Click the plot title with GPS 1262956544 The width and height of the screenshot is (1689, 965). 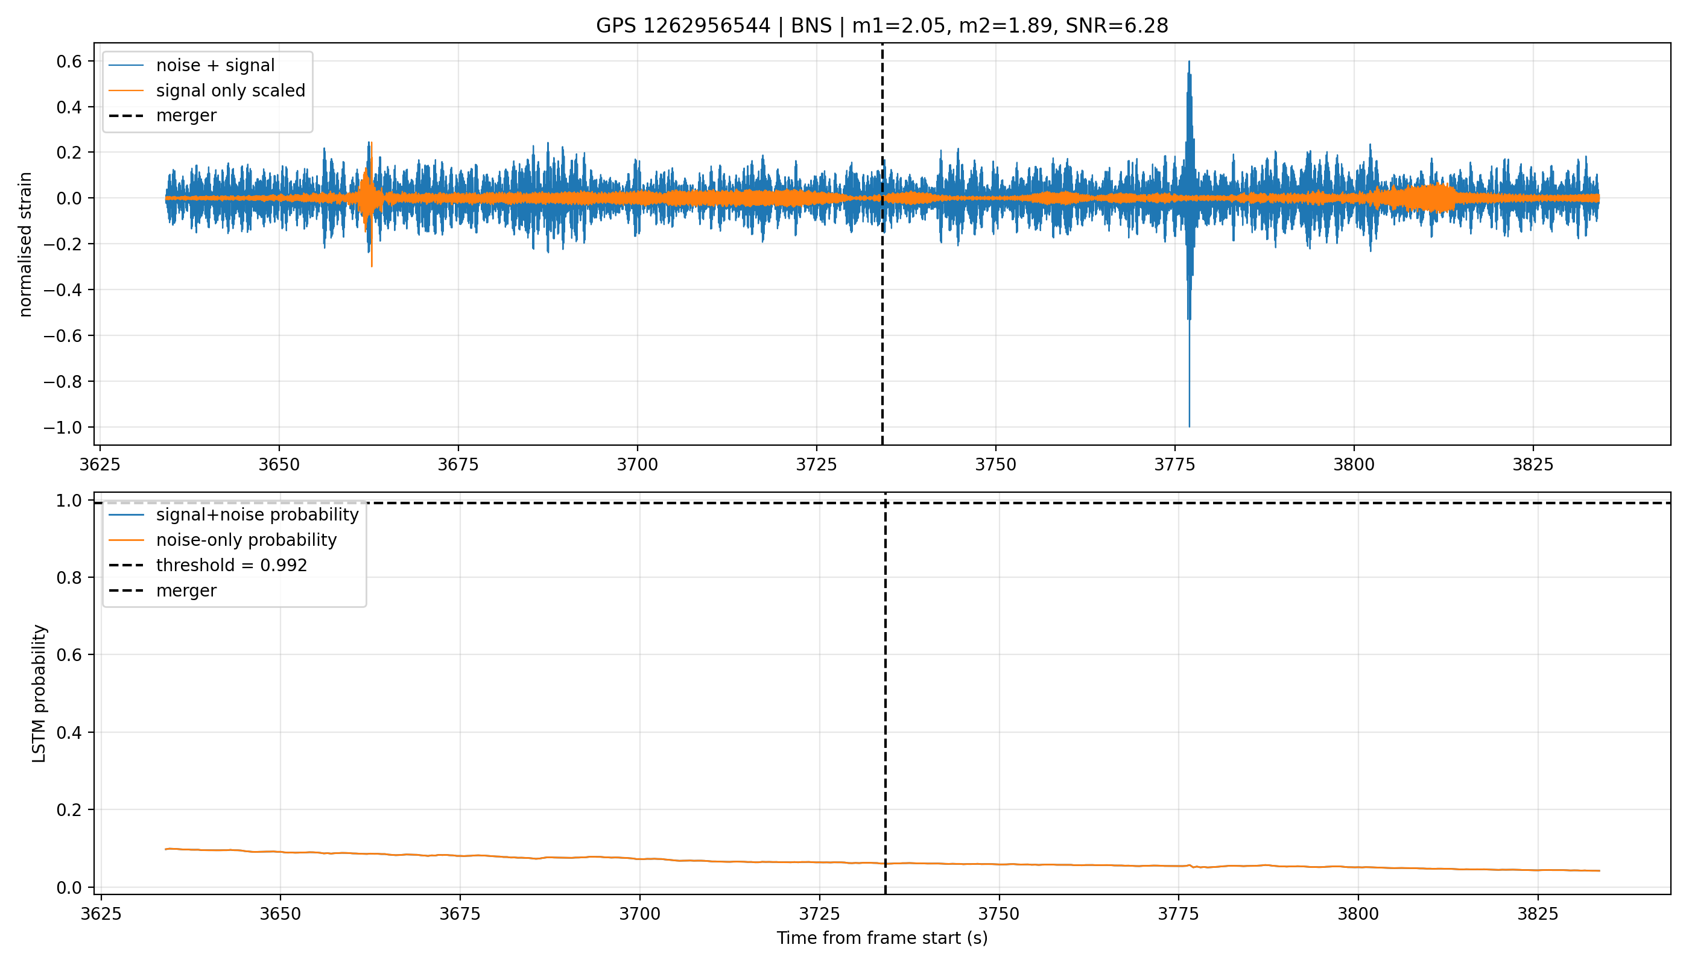[x=882, y=26]
